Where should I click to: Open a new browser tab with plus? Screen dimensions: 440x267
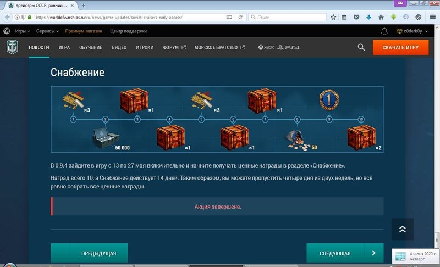click(84, 5)
